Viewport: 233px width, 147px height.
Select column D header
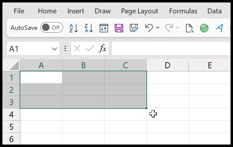tap(167, 65)
